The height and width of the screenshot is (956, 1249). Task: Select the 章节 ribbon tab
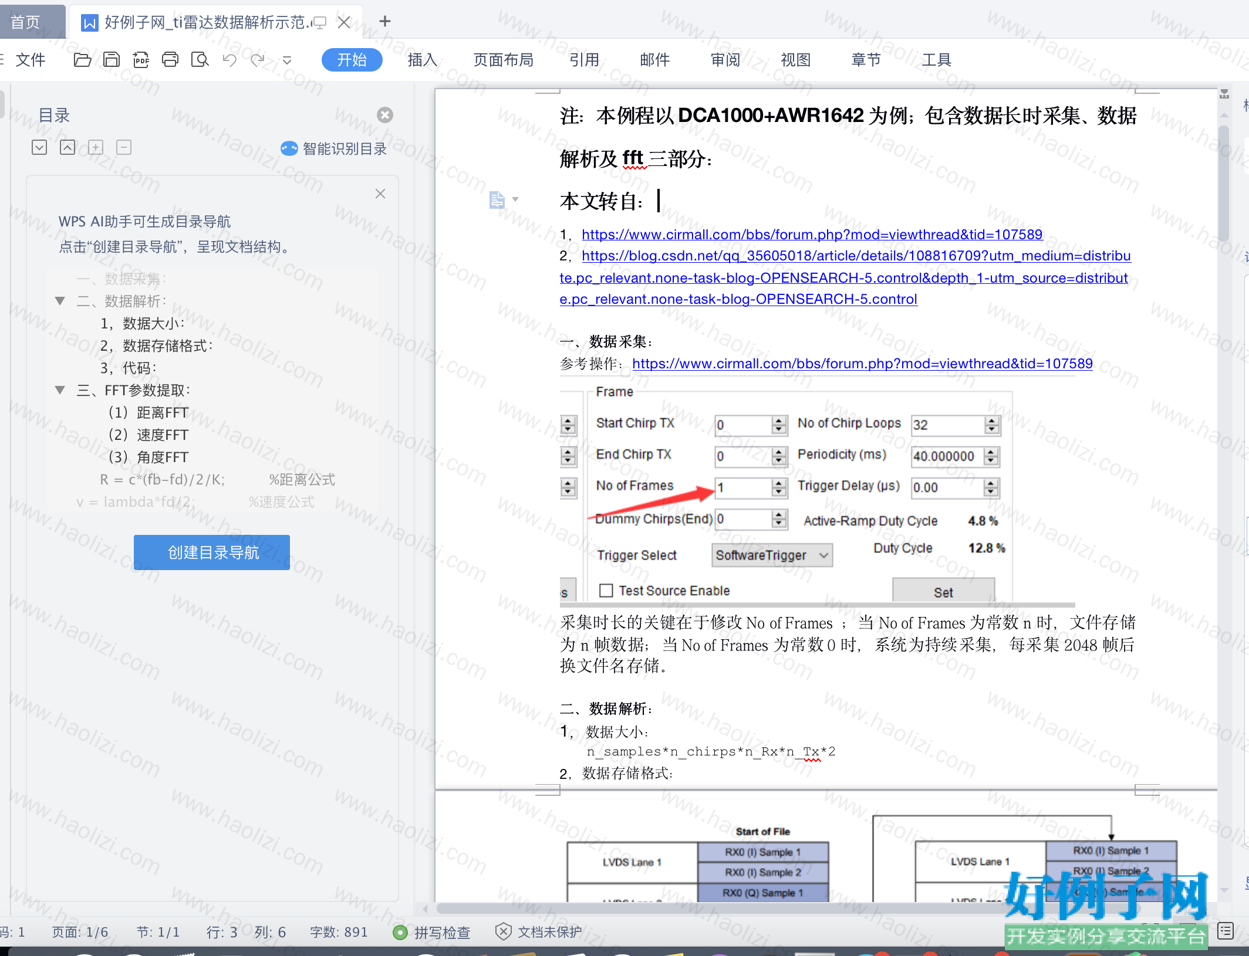point(866,59)
